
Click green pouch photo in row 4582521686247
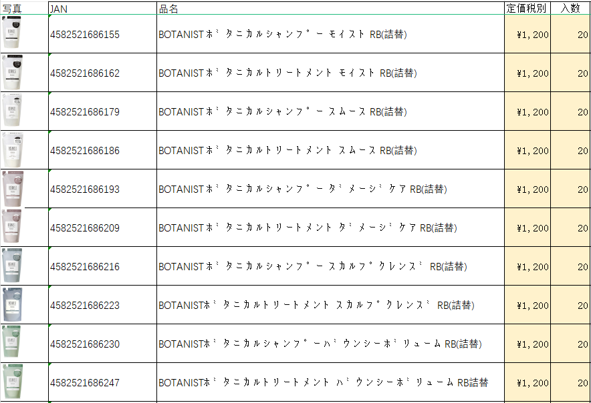tap(13, 382)
